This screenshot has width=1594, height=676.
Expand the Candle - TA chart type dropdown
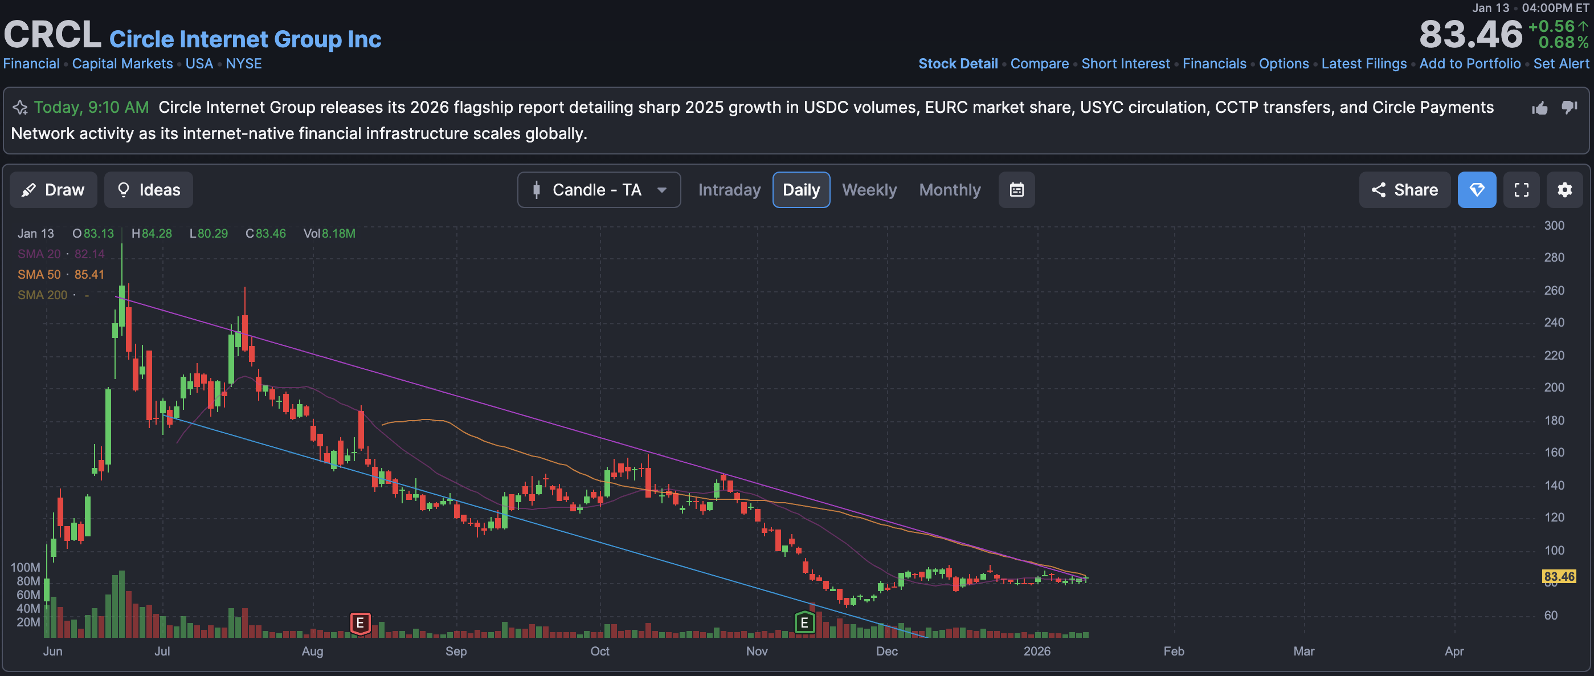click(598, 190)
